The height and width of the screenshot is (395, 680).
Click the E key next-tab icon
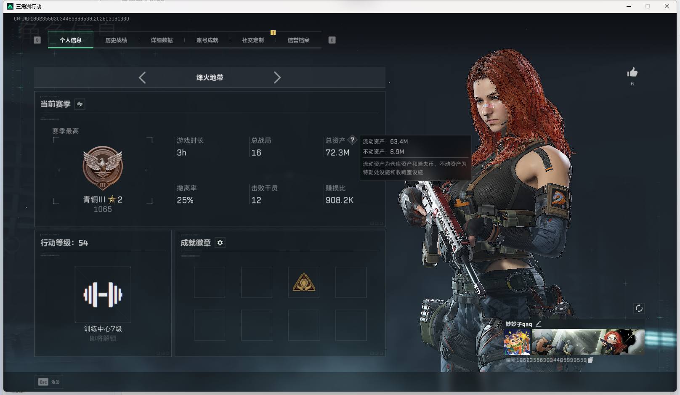click(332, 40)
